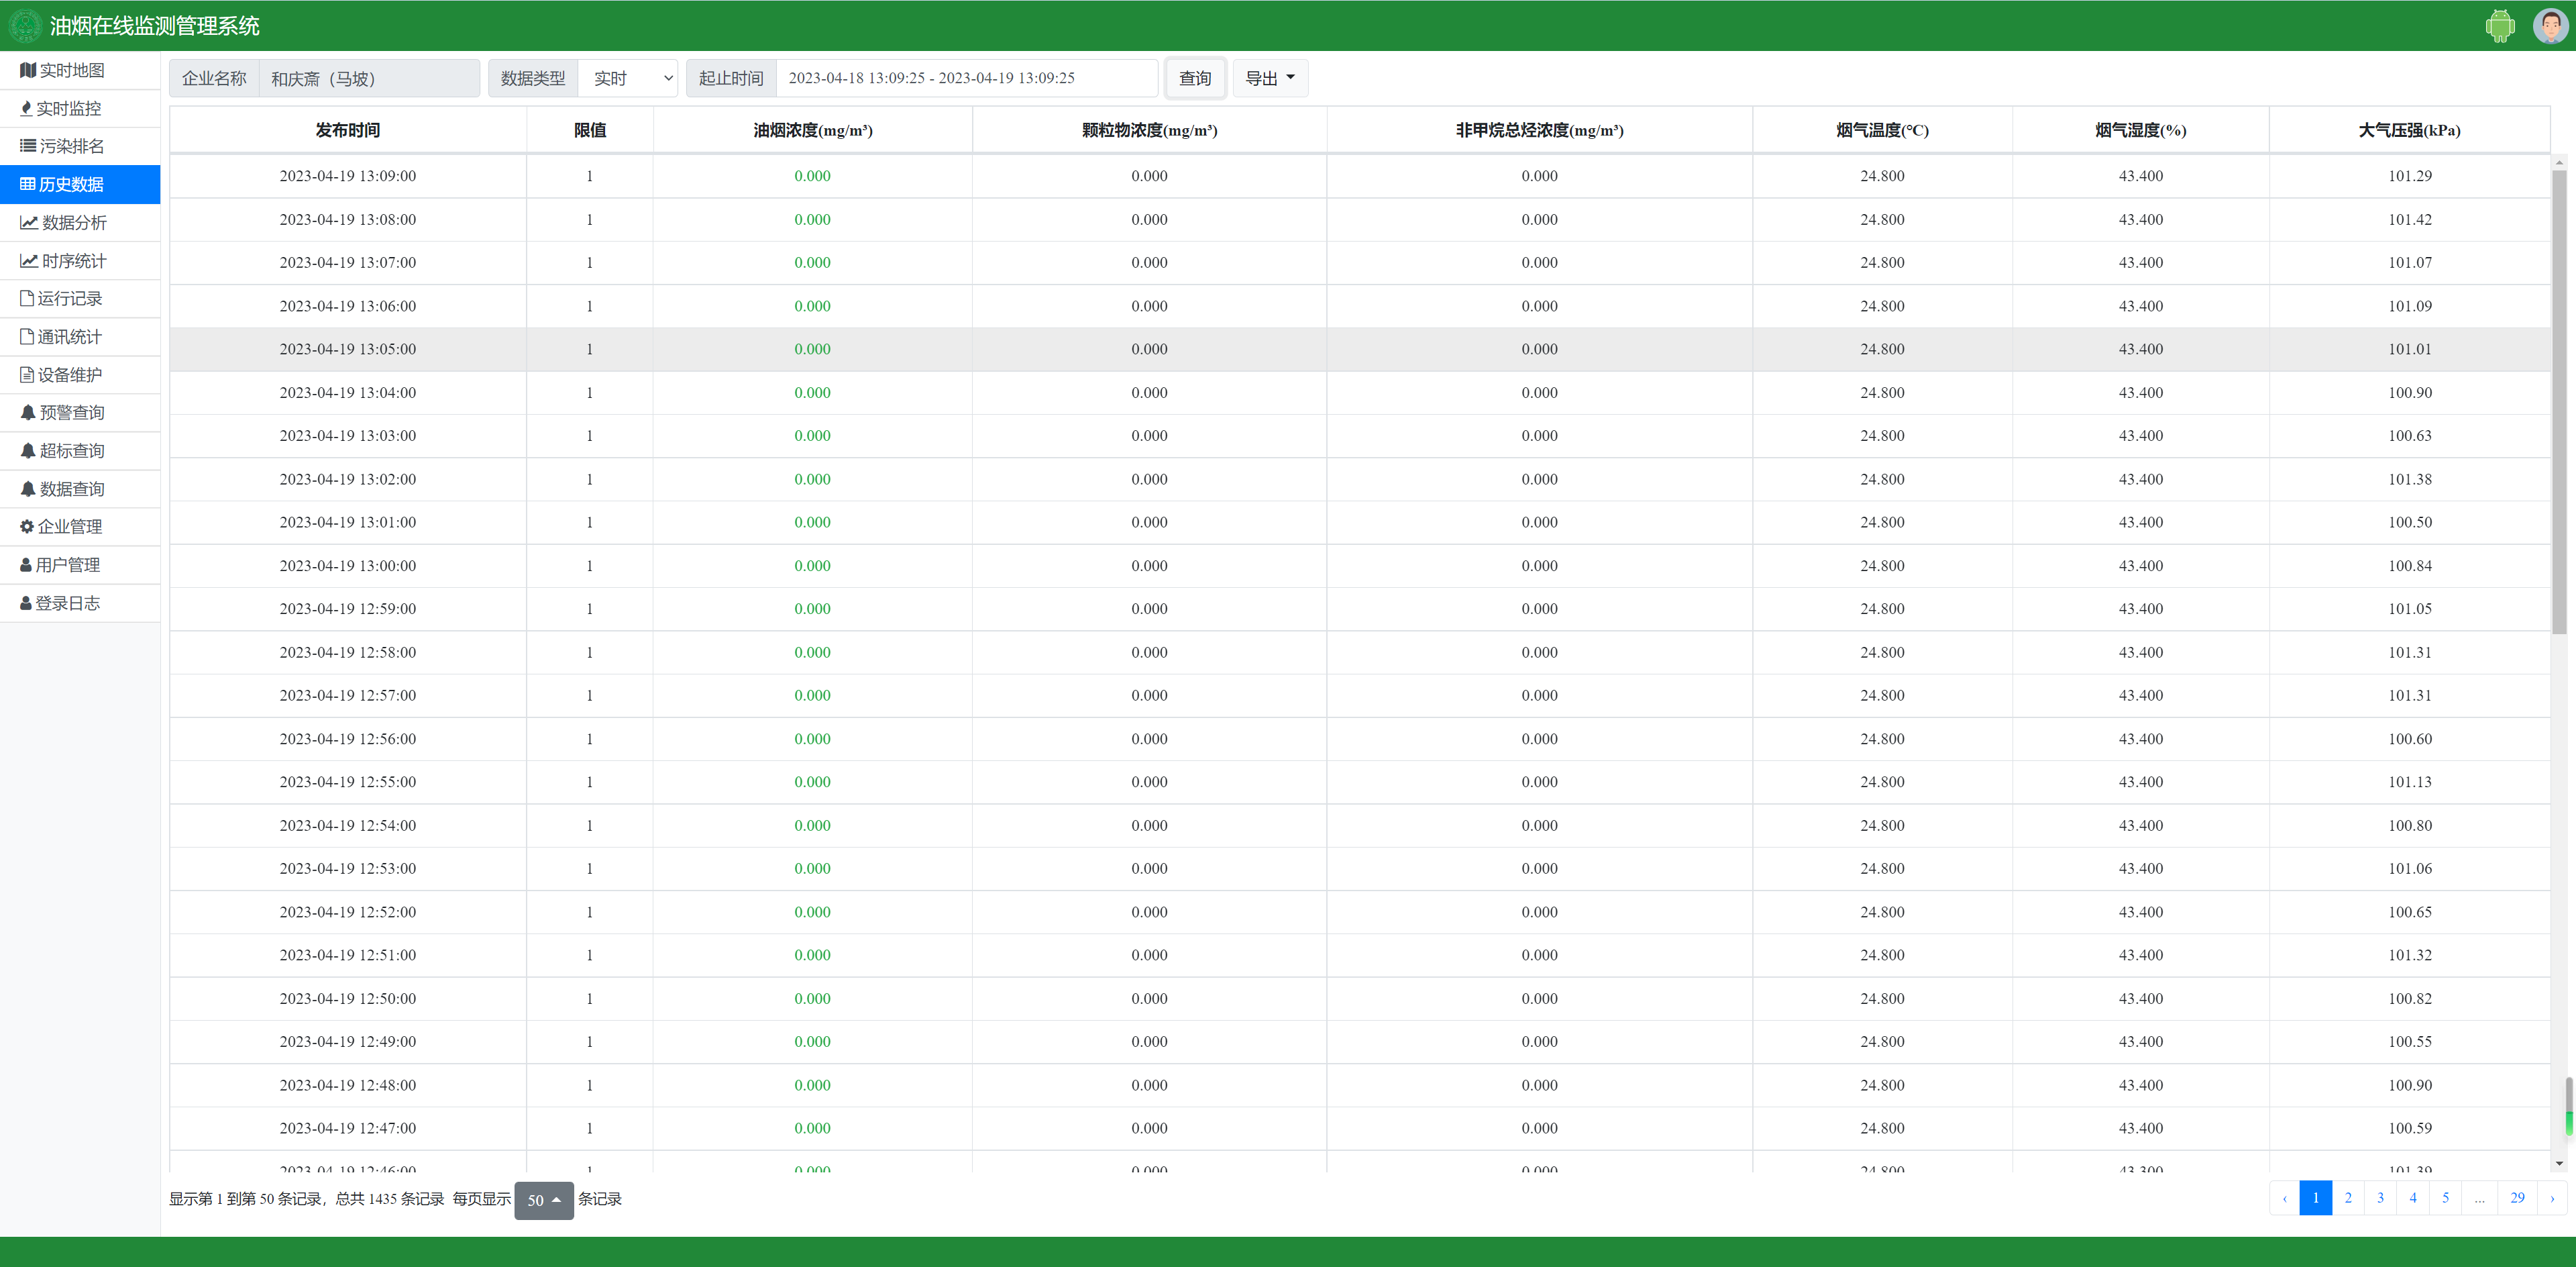Click the next page arrow
2576x1267 pixels.
2552,1197
